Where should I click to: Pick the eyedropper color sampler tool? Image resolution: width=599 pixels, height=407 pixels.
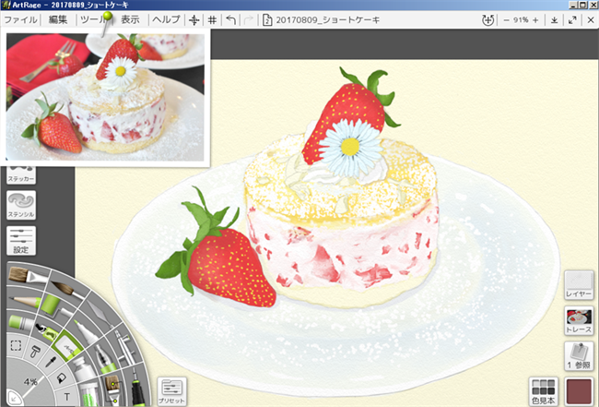(x=51, y=362)
